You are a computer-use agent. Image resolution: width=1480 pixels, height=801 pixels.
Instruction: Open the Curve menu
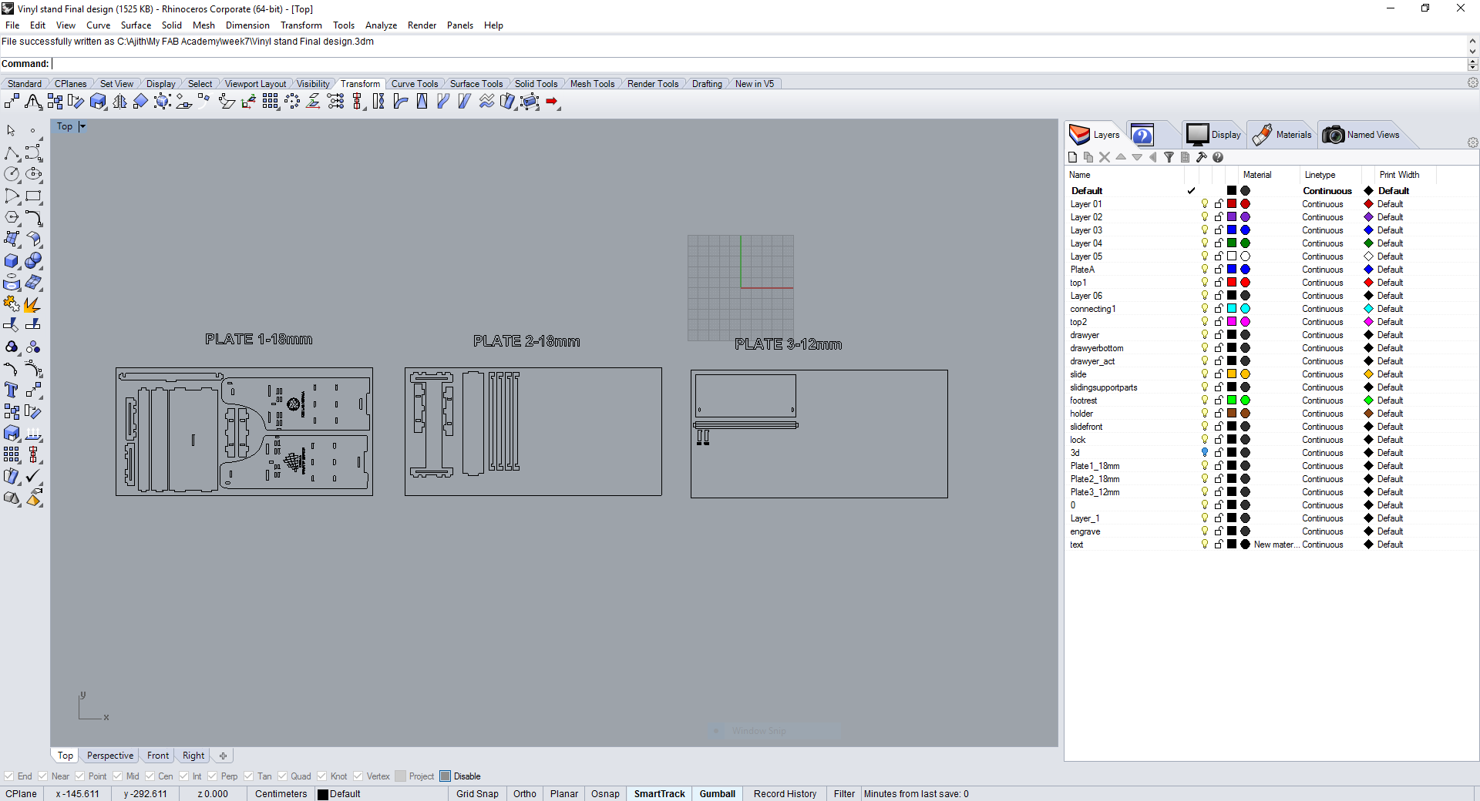tap(98, 25)
